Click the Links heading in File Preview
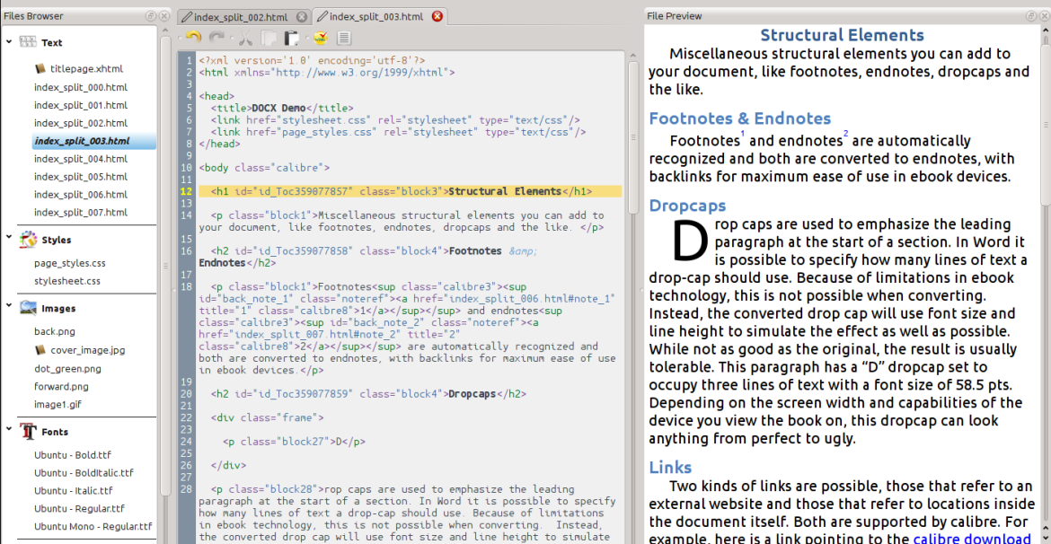 coord(670,466)
